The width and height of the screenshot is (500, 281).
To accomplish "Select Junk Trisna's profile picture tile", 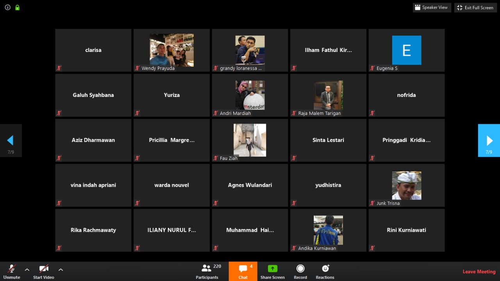I will coord(406,185).
